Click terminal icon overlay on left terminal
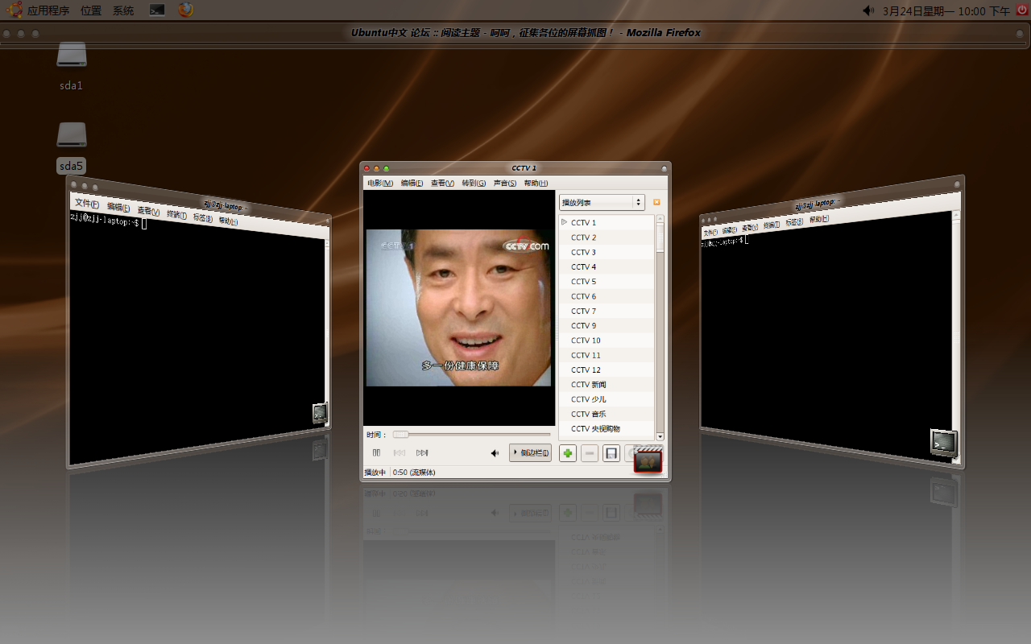1031x644 pixels. [x=320, y=413]
